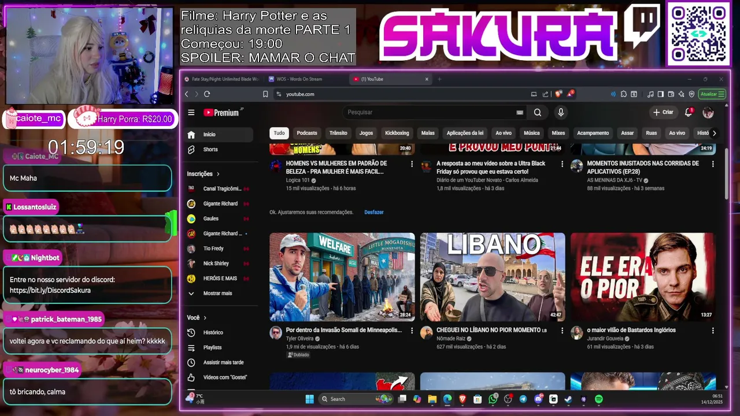Show more filter chips with right arrow
Screen dimensions: 740x416
[714, 133]
